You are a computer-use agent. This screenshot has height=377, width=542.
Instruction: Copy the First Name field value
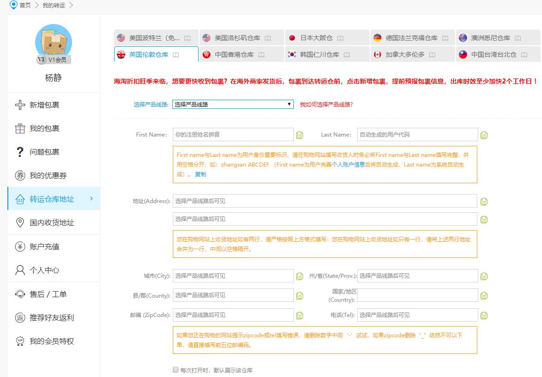(299, 134)
